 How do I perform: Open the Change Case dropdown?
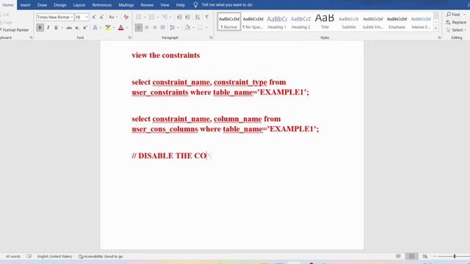point(113,17)
